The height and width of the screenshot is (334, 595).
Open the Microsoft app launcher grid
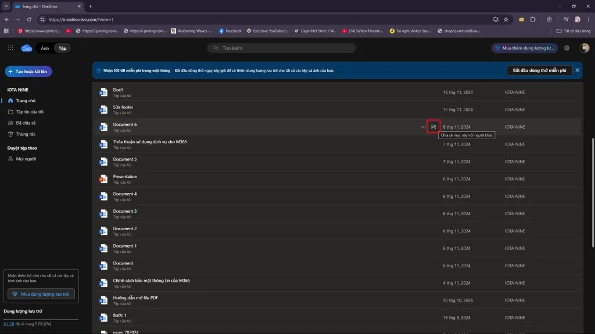[10, 48]
